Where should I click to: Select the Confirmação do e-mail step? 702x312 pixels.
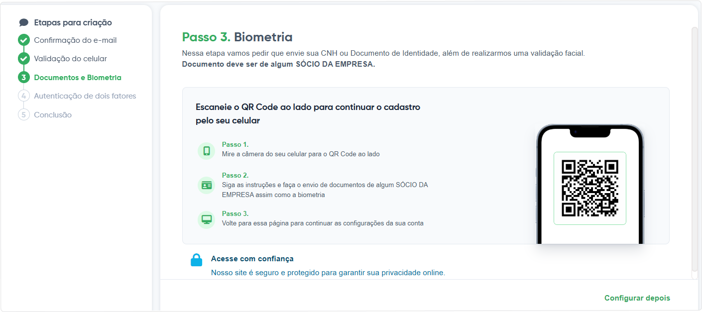coord(75,40)
